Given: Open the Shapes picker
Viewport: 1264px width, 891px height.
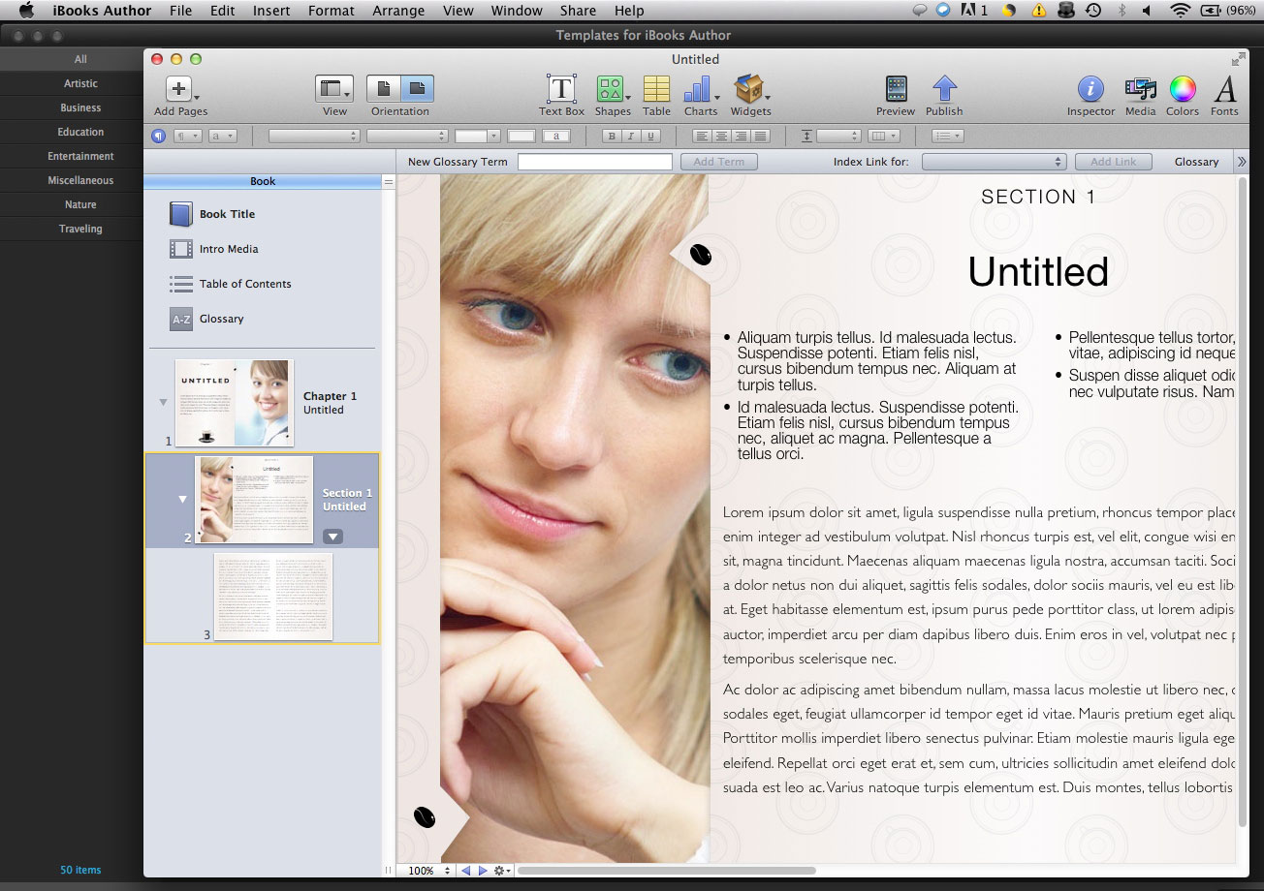Looking at the screenshot, I should (x=613, y=96).
